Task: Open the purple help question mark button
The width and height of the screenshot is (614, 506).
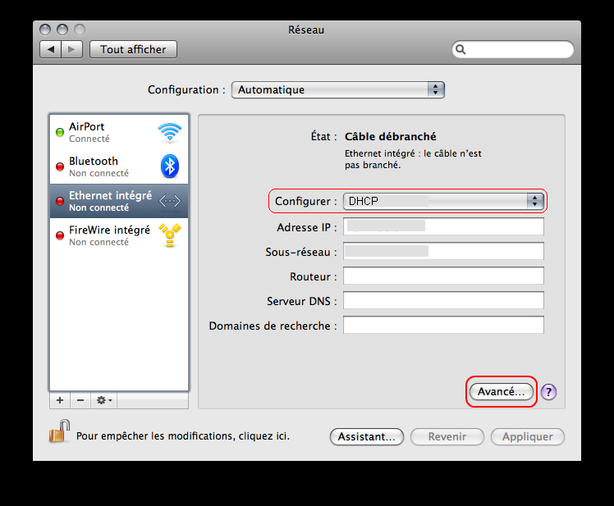Action: click(x=548, y=392)
